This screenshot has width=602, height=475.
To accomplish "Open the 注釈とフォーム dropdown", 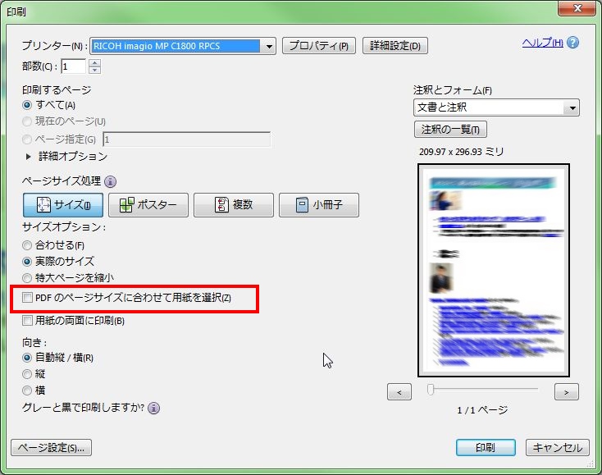I will click(572, 108).
